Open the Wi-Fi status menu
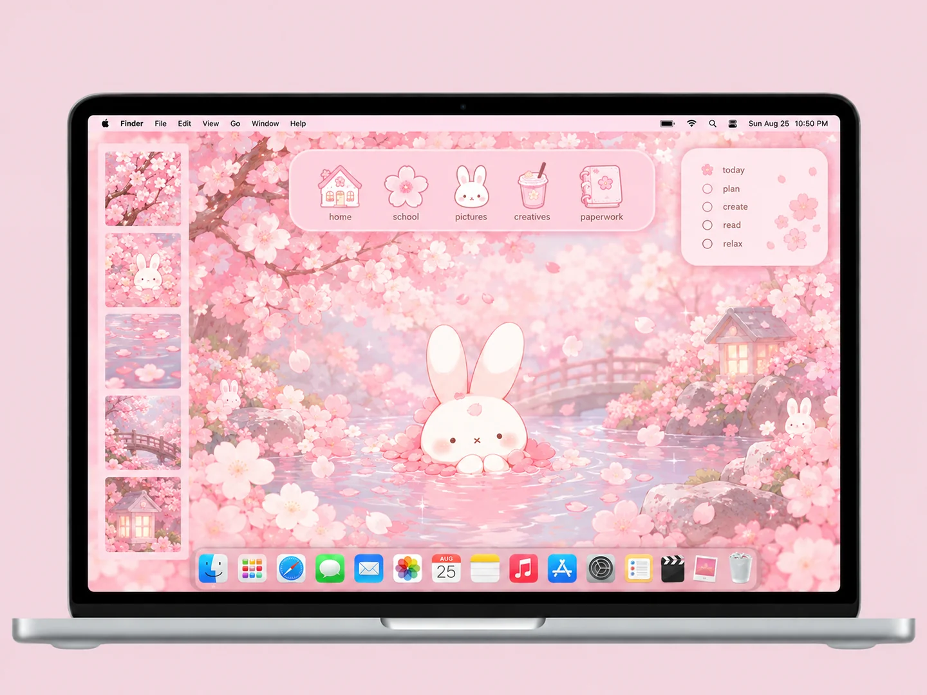The height and width of the screenshot is (695, 927). [691, 124]
